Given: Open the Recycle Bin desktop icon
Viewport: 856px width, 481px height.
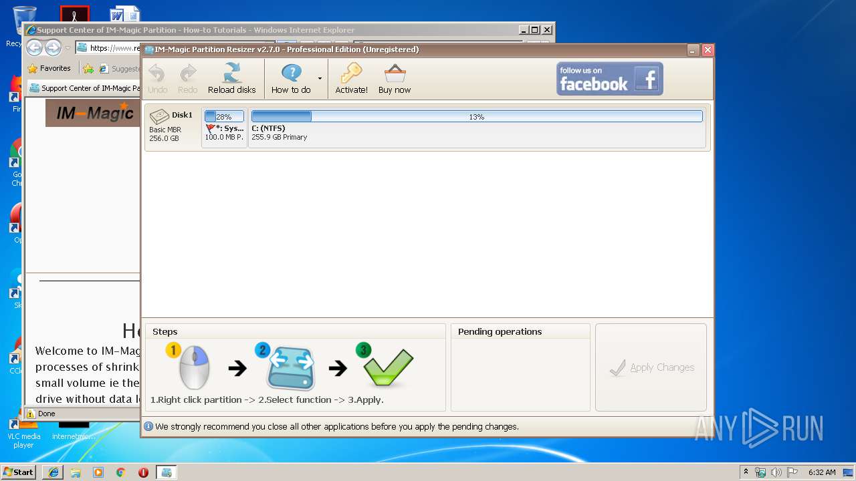Looking at the screenshot, I should (23, 27).
